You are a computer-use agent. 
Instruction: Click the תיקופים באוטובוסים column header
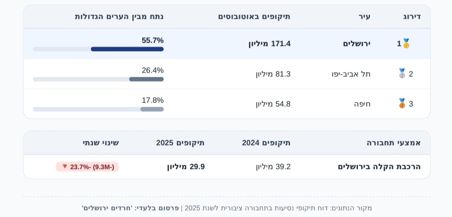point(254,16)
